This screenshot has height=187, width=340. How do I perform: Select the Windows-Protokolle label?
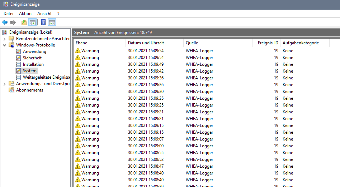(x=36, y=45)
